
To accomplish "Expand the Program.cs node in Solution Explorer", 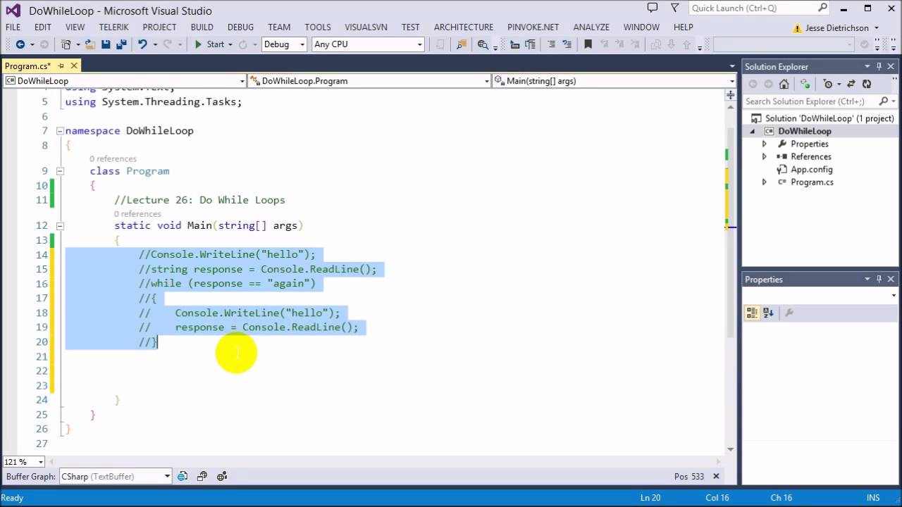I will (x=765, y=182).
